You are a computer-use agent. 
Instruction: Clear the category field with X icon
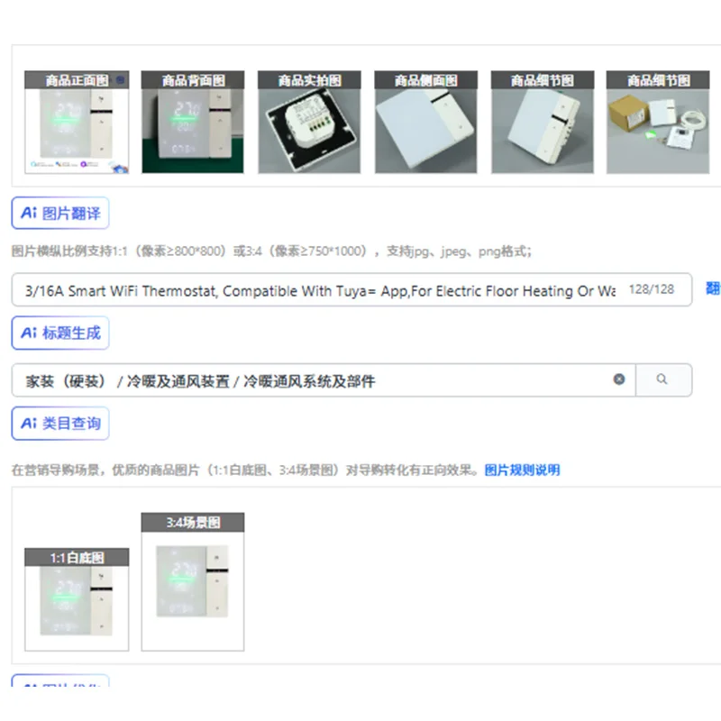tap(619, 379)
